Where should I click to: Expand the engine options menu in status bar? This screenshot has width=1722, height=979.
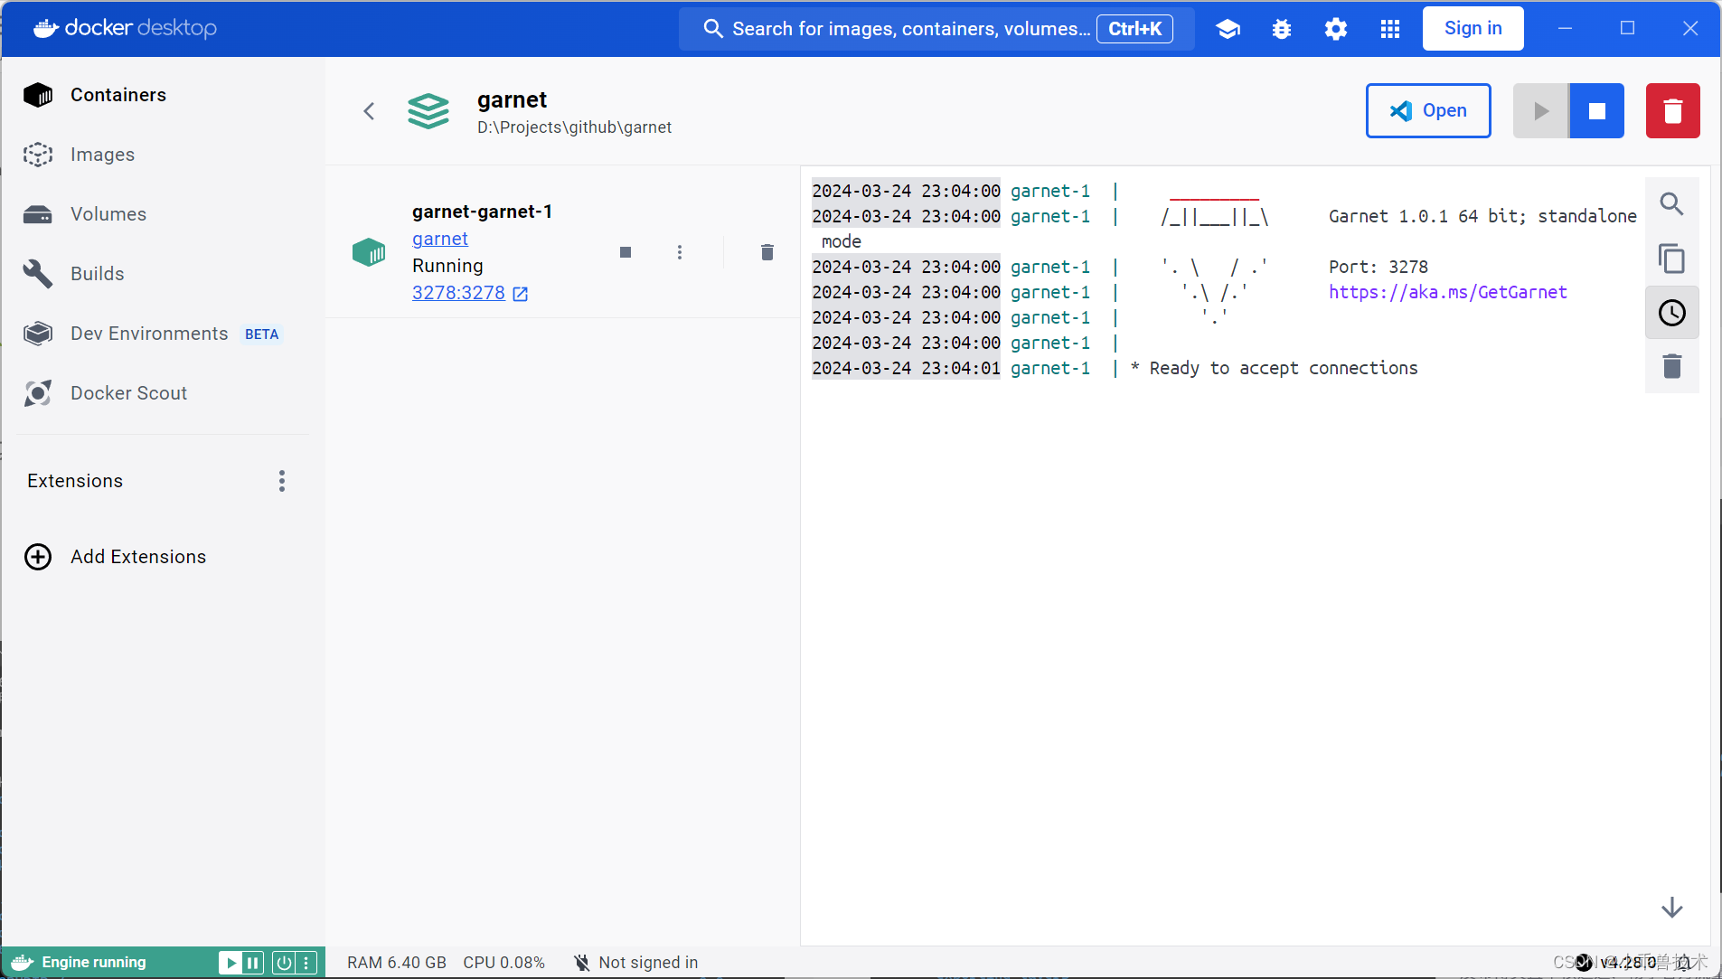click(x=308, y=962)
